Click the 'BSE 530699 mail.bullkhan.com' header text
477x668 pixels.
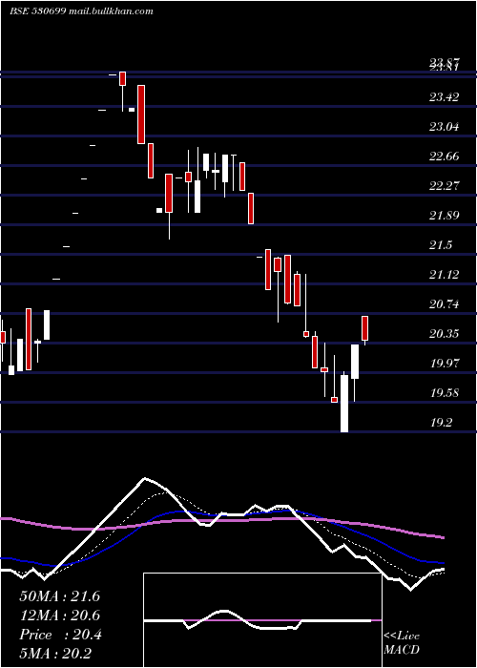tap(81, 11)
